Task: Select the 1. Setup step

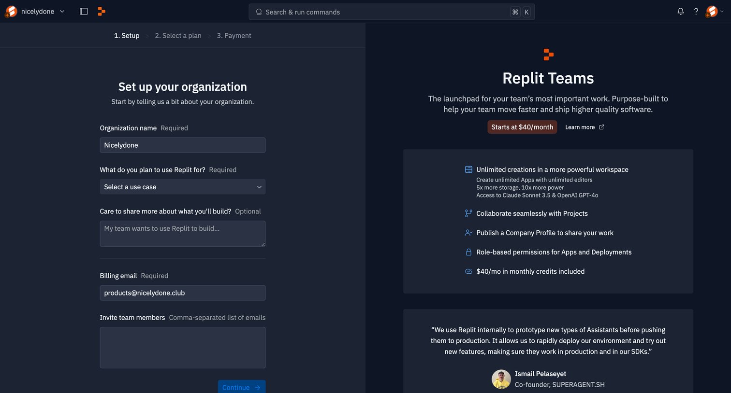Action: (x=127, y=36)
